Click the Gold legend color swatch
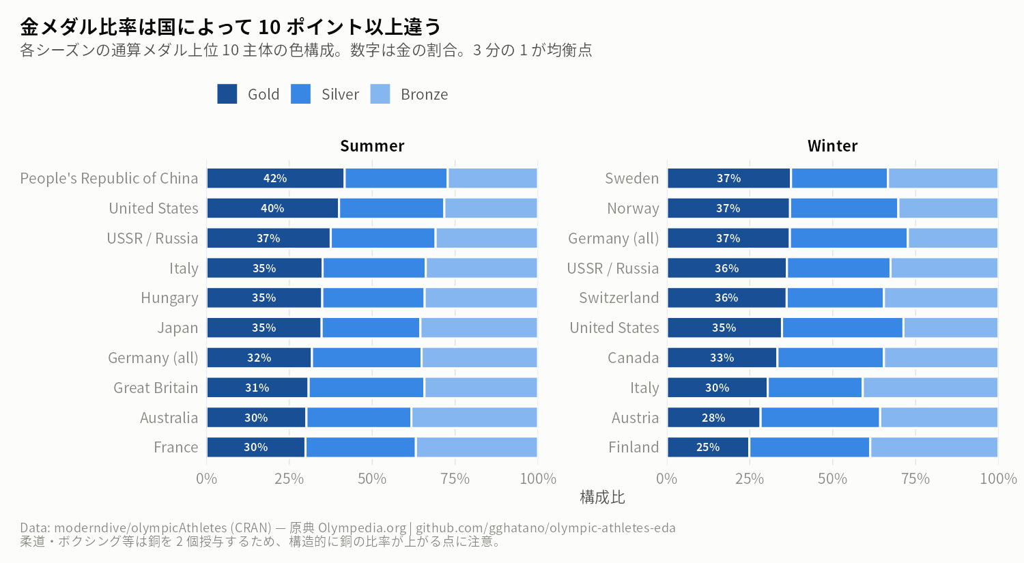Viewport: 1024px width, 563px height. click(x=227, y=94)
